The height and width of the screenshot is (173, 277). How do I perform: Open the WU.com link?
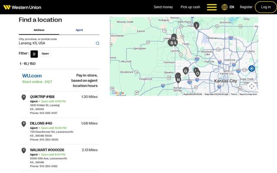(x=32, y=76)
